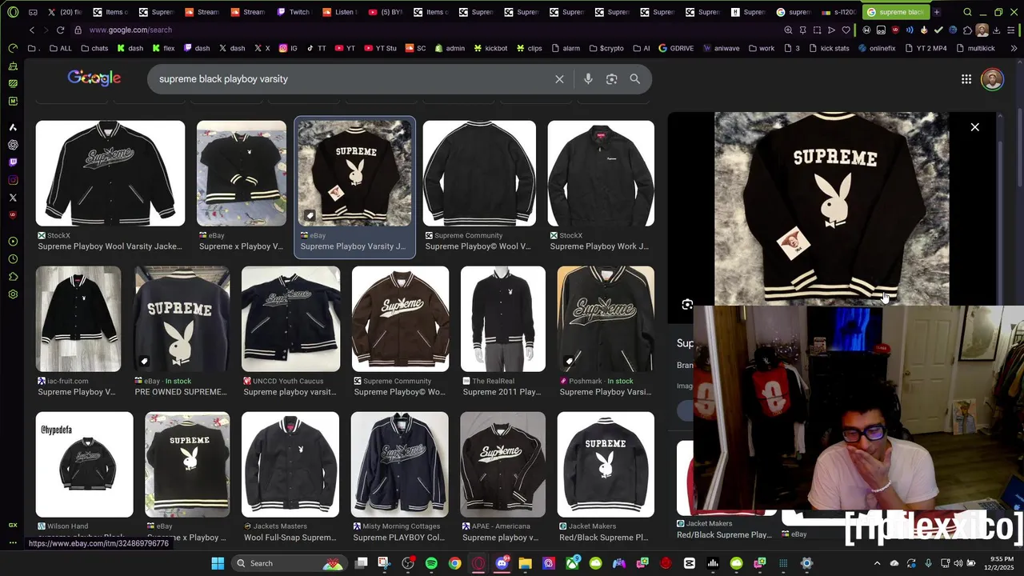Open the kick stats bookmark

tap(830, 48)
